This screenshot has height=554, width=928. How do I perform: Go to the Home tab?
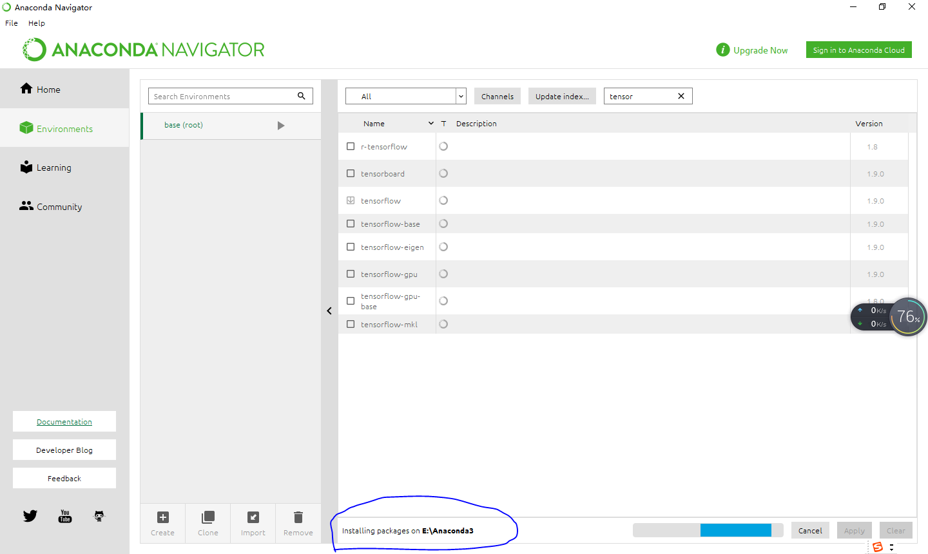pyautogui.click(x=64, y=89)
